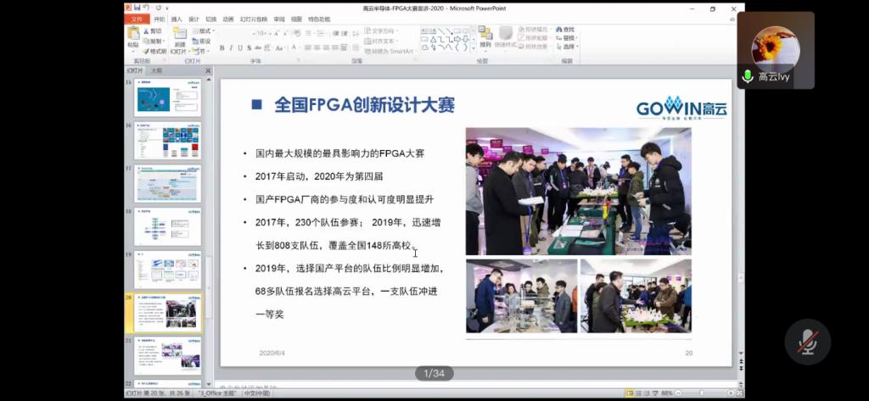Expand the shapes gallery dropdown arrow
Image resolution: width=869 pixels, height=401 pixels.
pyautogui.click(x=473, y=49)
